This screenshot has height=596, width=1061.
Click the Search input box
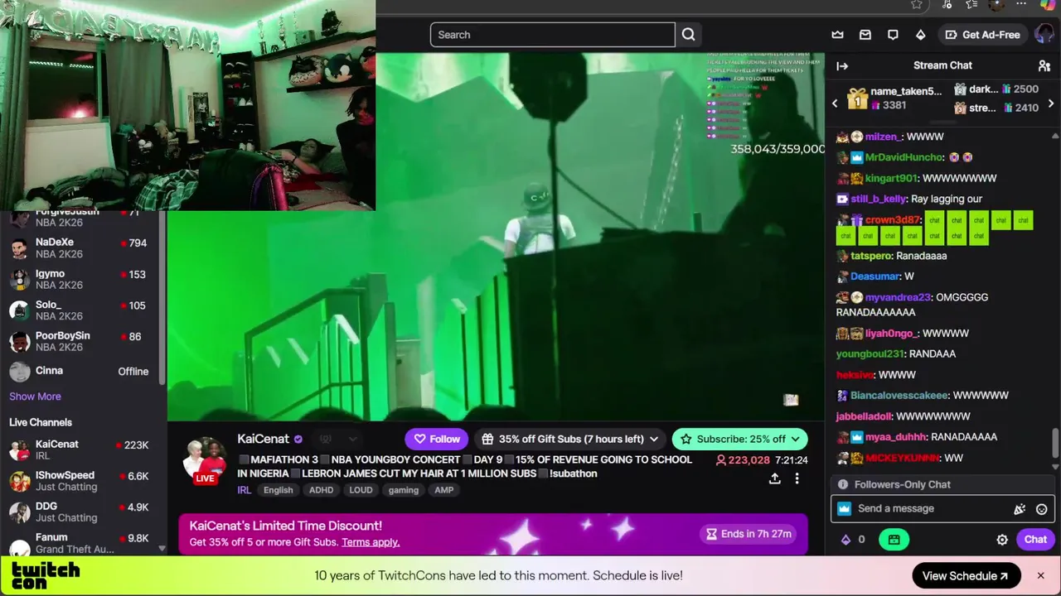[553, 35]
